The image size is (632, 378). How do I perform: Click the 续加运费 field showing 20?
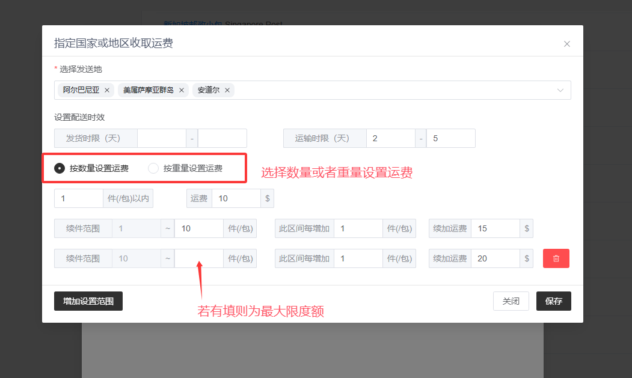pyautogui.click(x=495, y=258)
